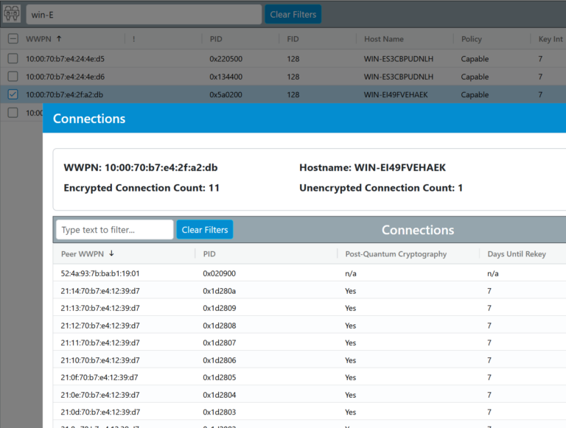Click the connector icon beside the search box

point(12,14)
